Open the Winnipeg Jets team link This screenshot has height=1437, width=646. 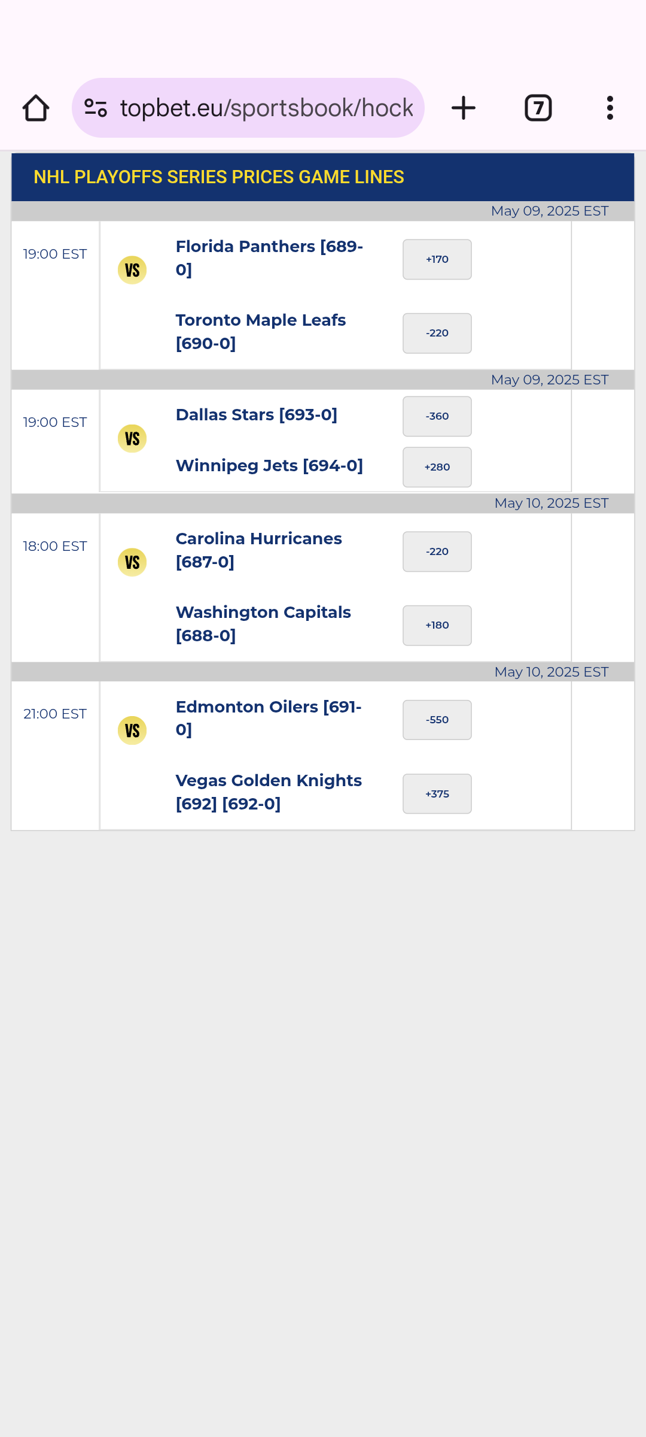[269, 466]
